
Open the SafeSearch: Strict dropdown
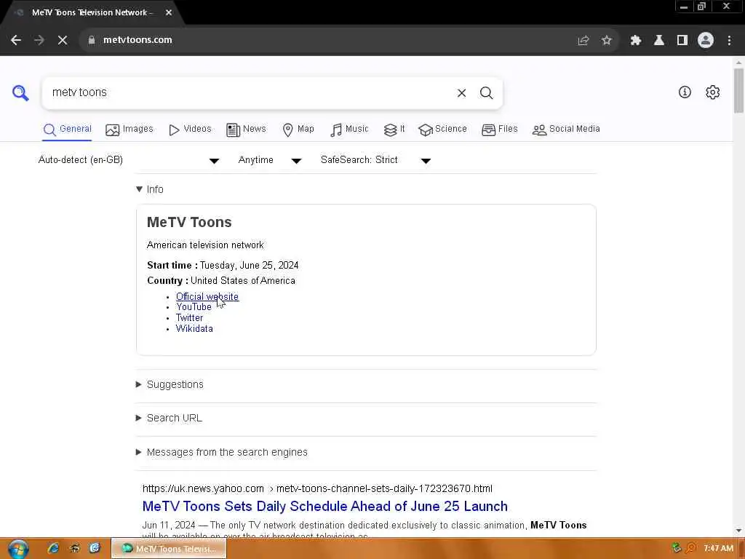375,160
